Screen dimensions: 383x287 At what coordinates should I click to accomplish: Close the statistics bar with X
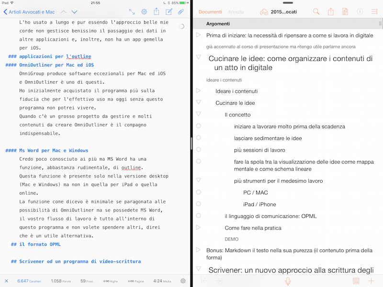(x=6, y=281)
